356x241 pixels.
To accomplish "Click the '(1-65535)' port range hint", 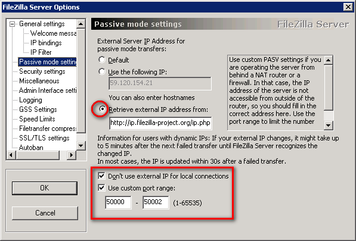I will pyautogui.click(x=187, y=203).
